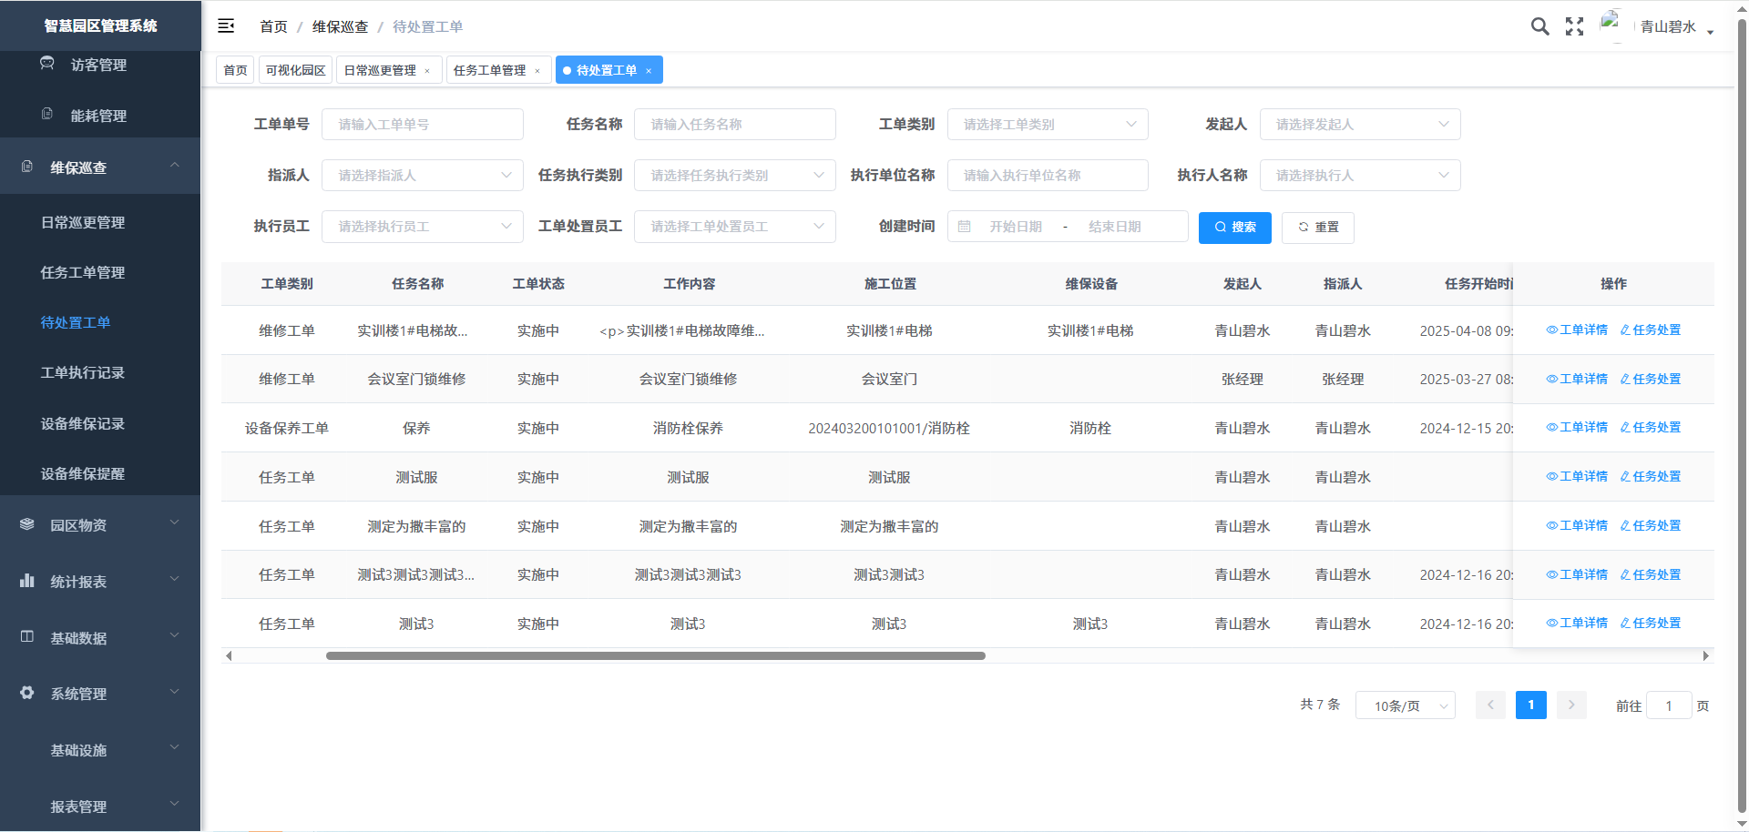Click the sidebar collapse hamburger icon
The height and width of the screenshot is (832, 1749).
coord(226,26)
